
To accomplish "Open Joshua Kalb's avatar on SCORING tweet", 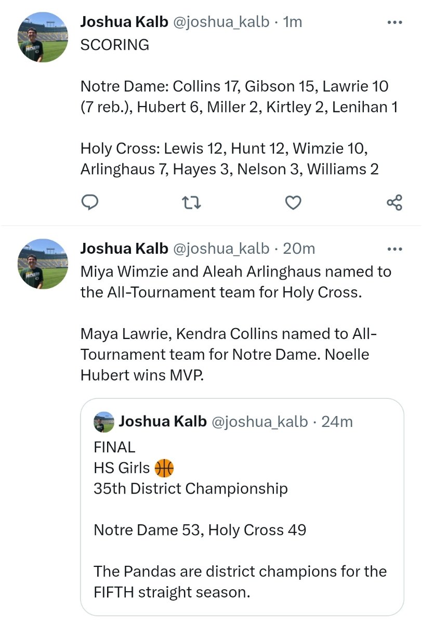I will pos(43,38).
